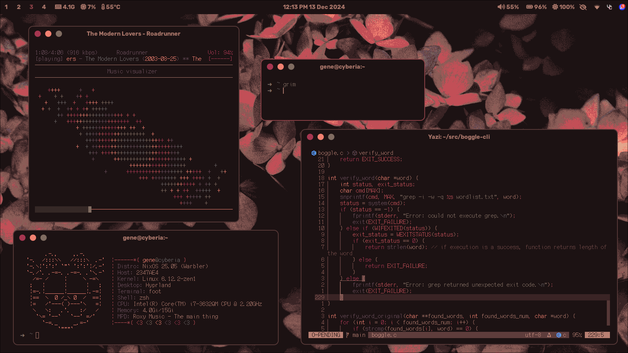Open the notification tray icon with red badge
This screenshot has width=628, height=353.
coord(622,7)
